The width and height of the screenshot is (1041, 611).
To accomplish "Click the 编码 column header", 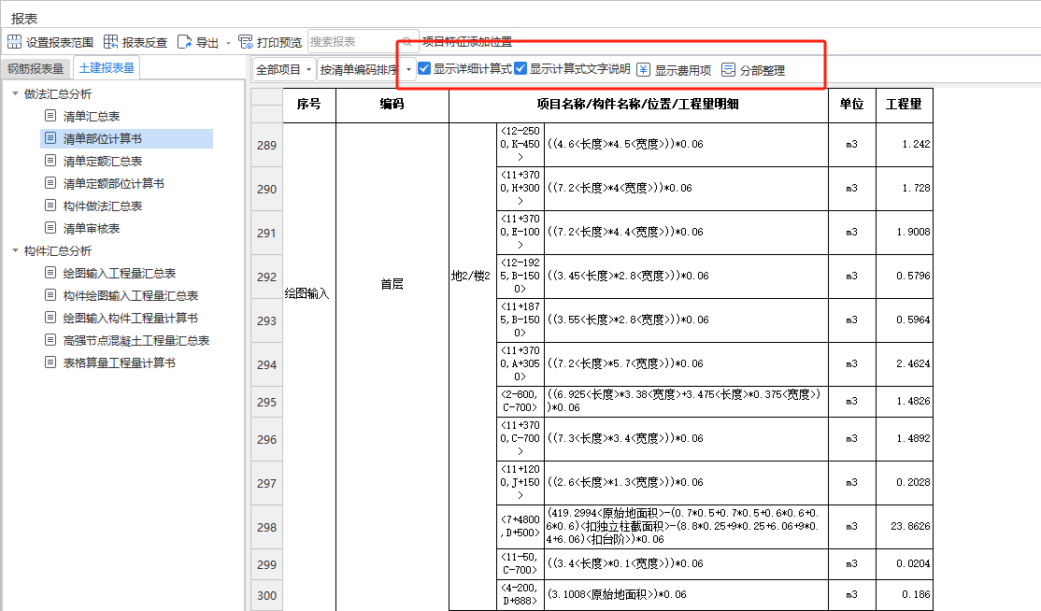I will point(392,104).
